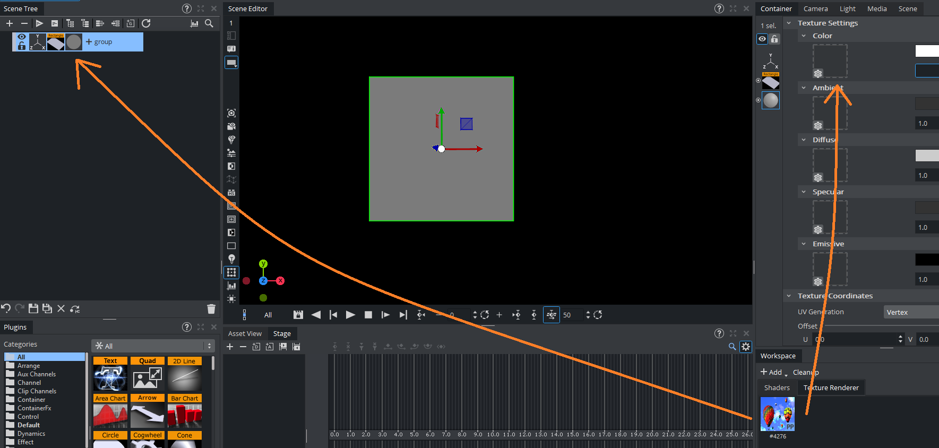Screen dimensions: 939x448
Task: Click the white Color swatch
Action: (x=927, y=51)
